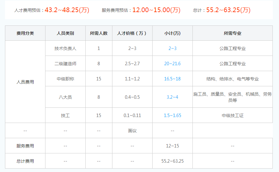The height and width of the screenshot is (172, 279).
Task: Select headcount 15 in 中级职称 row
Action: (x=99, y=79)
